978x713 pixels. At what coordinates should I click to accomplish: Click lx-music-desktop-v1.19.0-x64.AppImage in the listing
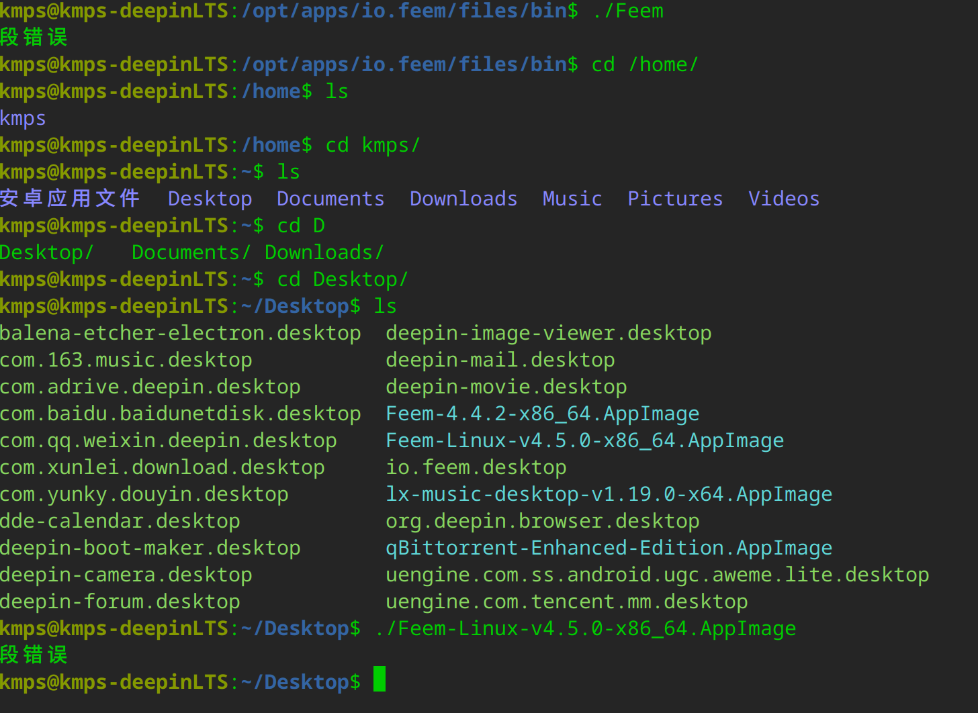coord(609,494)
